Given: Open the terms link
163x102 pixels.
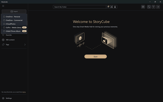Looking at the screenshot, I should point(24,92).
